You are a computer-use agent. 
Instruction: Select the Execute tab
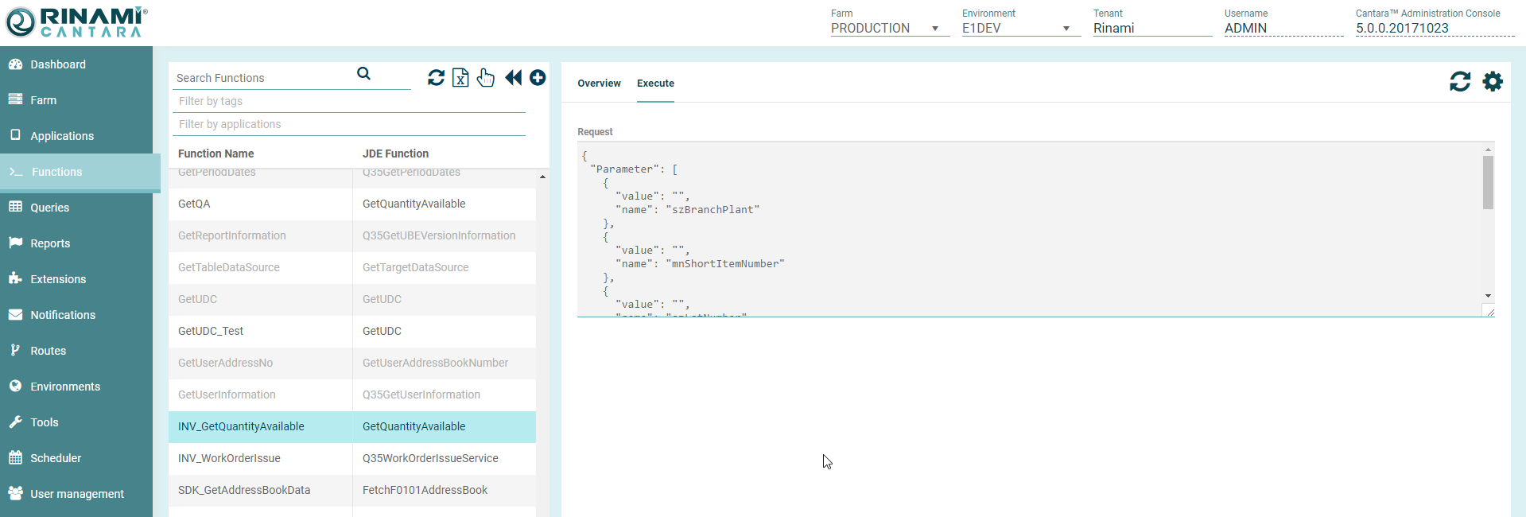tap(655, 84)
